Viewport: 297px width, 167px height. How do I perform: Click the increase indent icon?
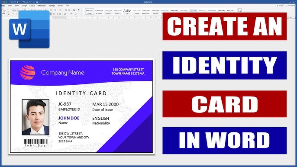tap(69, 10)
